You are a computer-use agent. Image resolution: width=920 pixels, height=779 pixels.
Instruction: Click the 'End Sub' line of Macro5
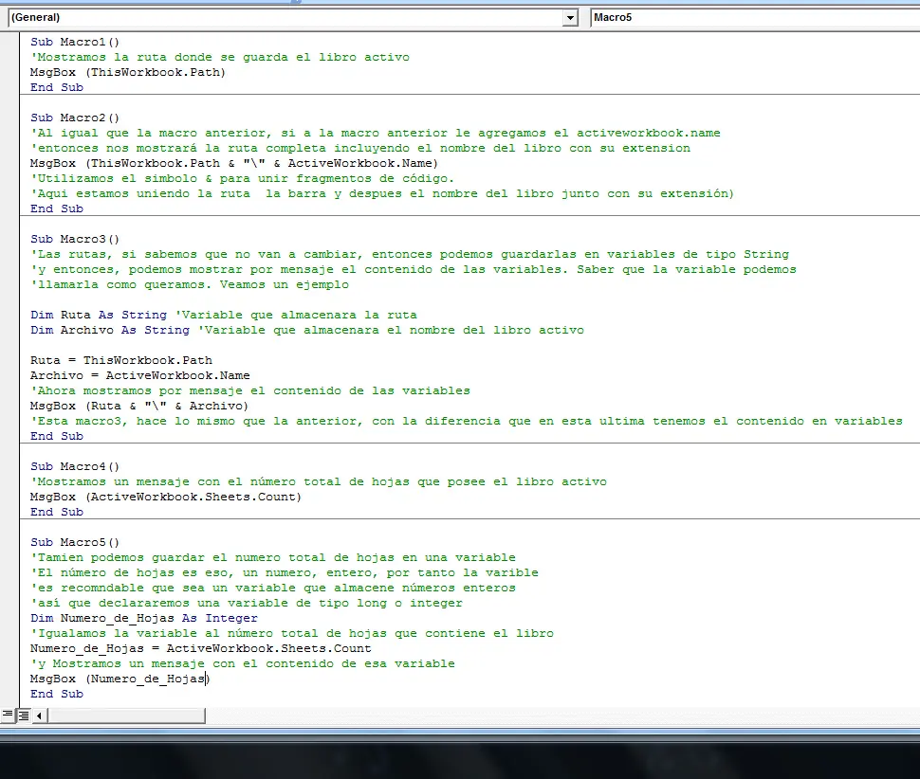(x=57, y=694)
